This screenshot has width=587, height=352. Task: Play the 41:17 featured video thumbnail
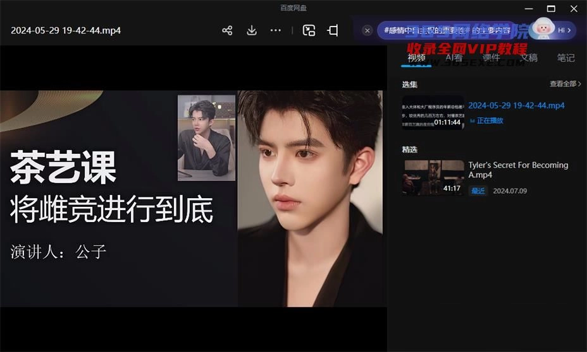pos(433,177)
